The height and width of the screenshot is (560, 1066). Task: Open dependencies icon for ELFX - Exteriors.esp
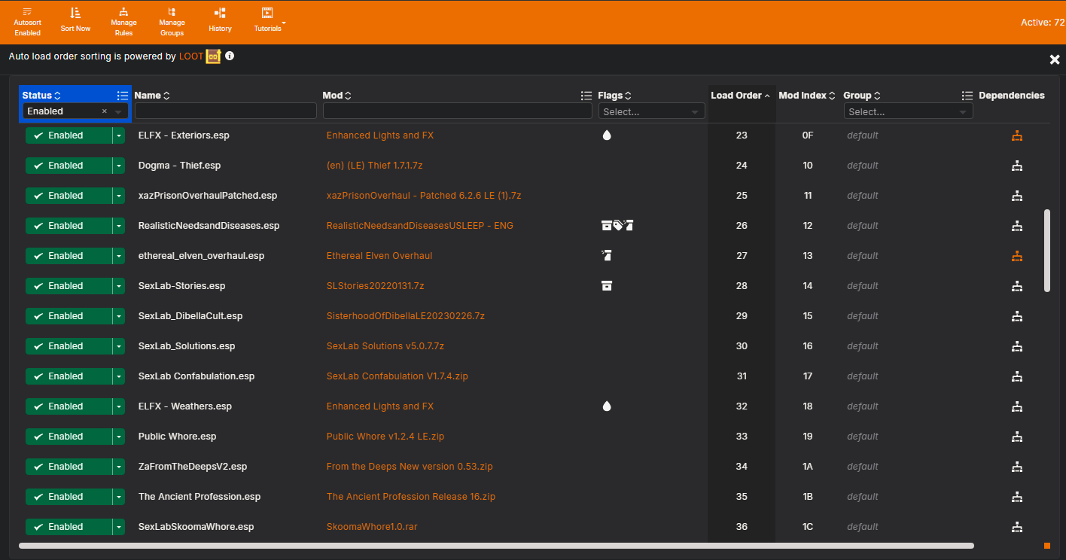[1017, 135]
